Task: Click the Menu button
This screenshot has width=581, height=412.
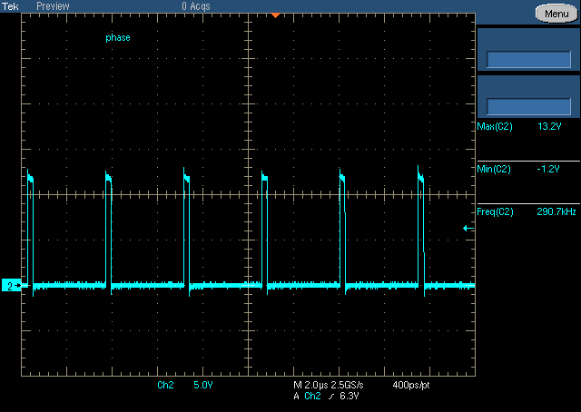Action: [556, 14]
